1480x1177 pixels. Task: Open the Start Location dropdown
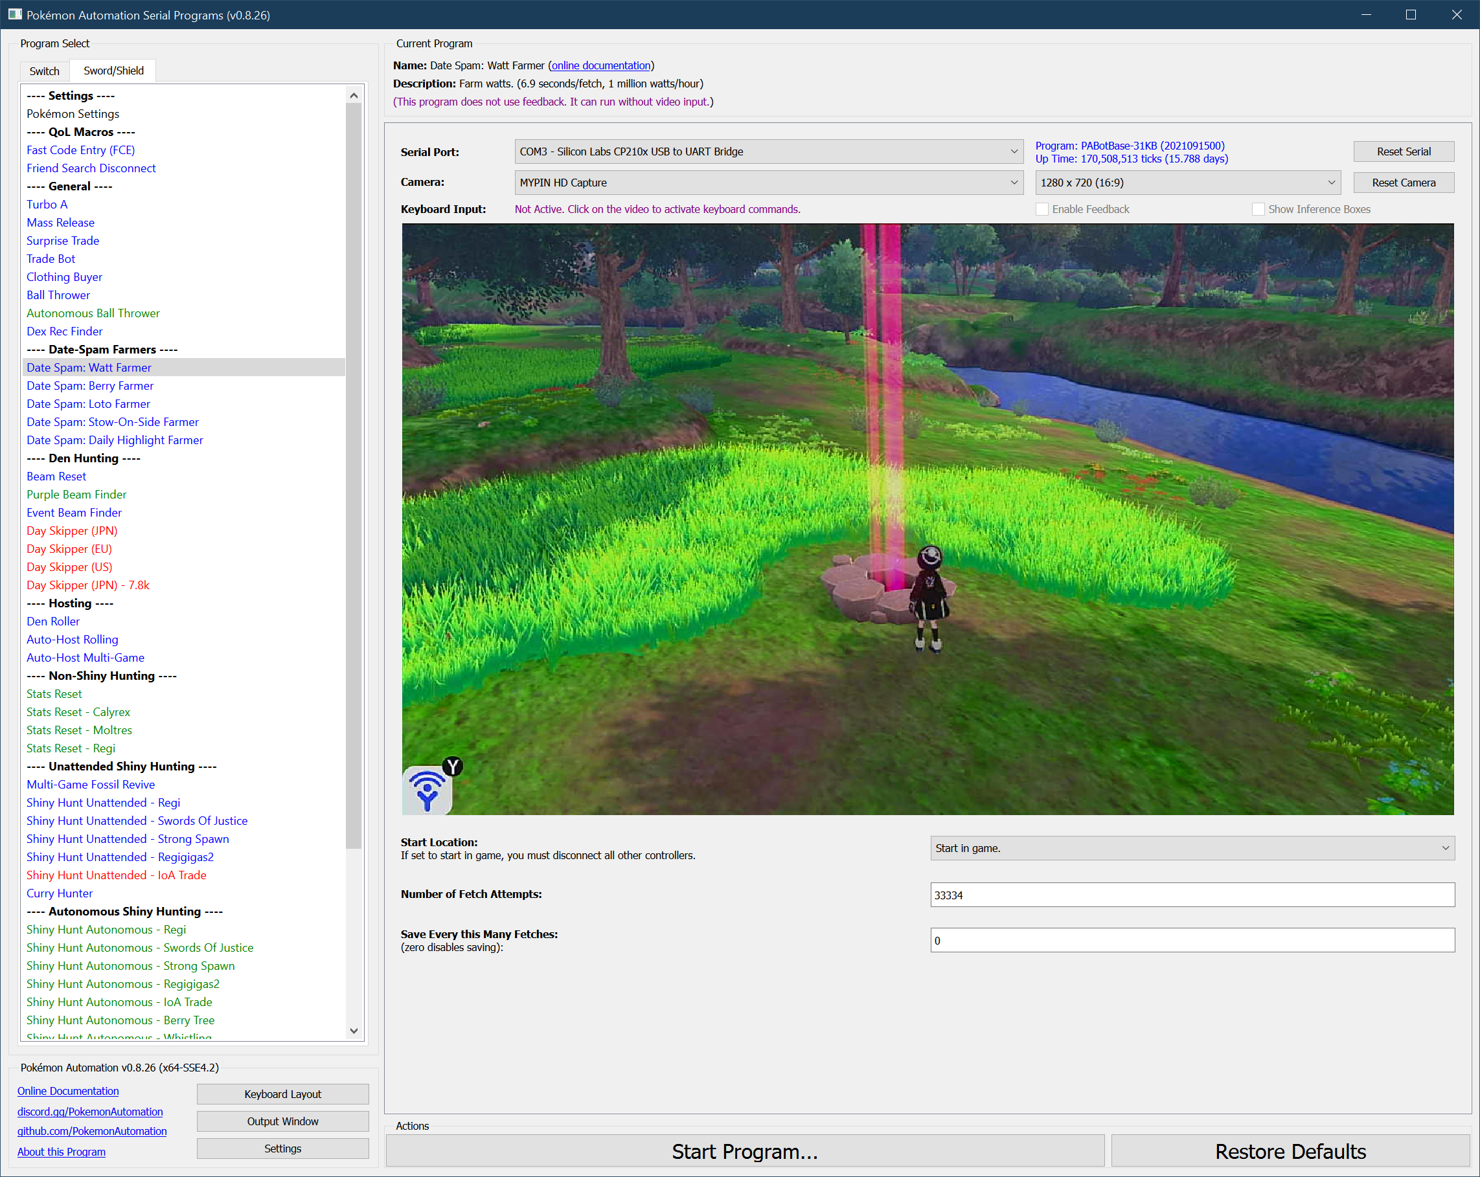1192,848
